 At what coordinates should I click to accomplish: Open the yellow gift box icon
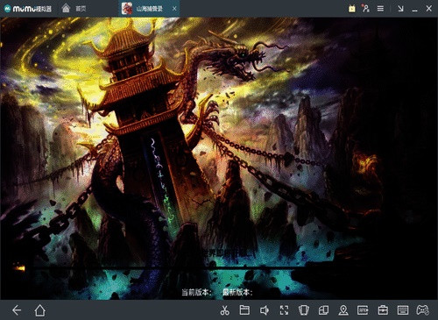[x=352, y=9]
